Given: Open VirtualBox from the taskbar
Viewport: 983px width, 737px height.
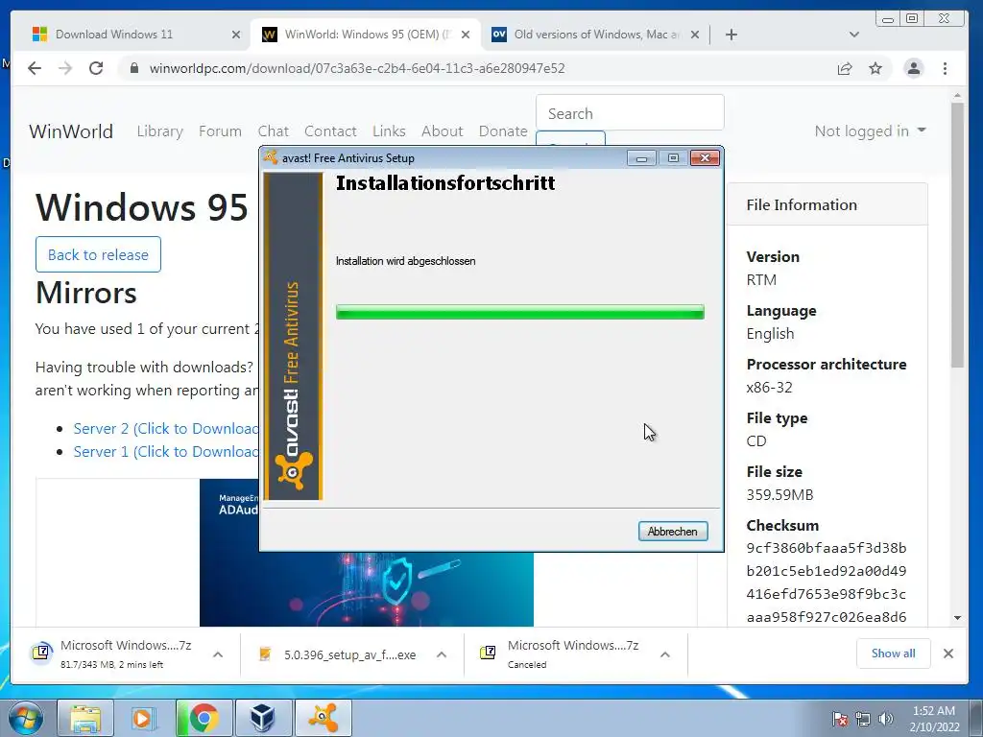Looking at the screenshot, I should coord(263,718).
